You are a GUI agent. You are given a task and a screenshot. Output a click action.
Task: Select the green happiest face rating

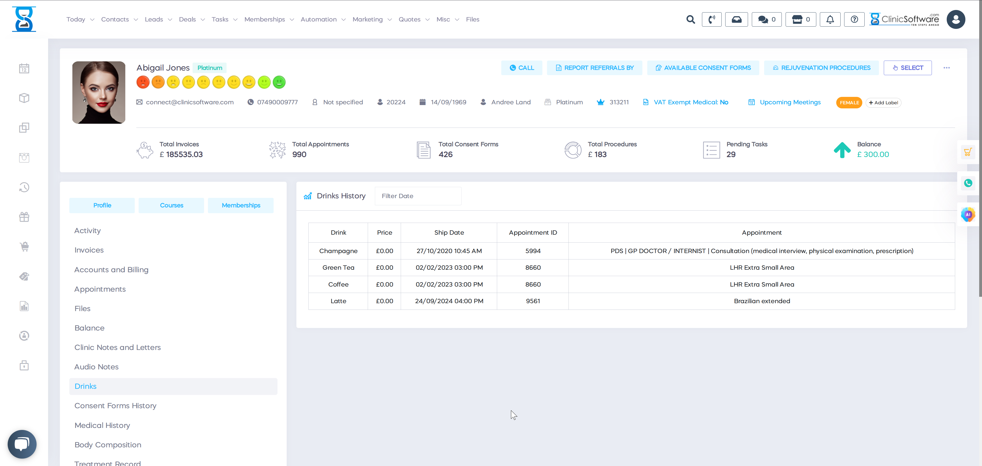tap(279, 82)
